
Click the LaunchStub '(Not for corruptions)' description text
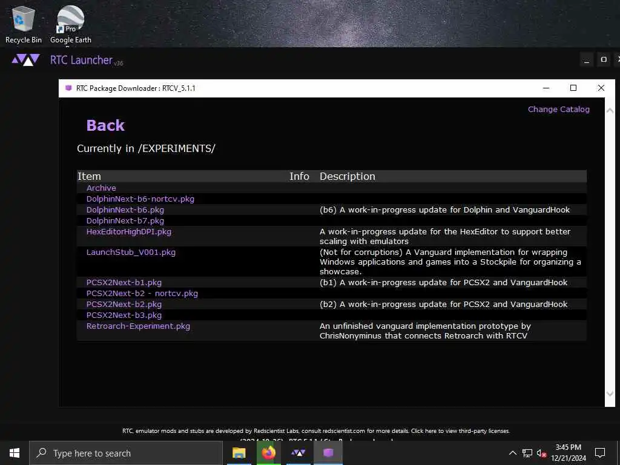pyautogui.click(x=450, y=262)
